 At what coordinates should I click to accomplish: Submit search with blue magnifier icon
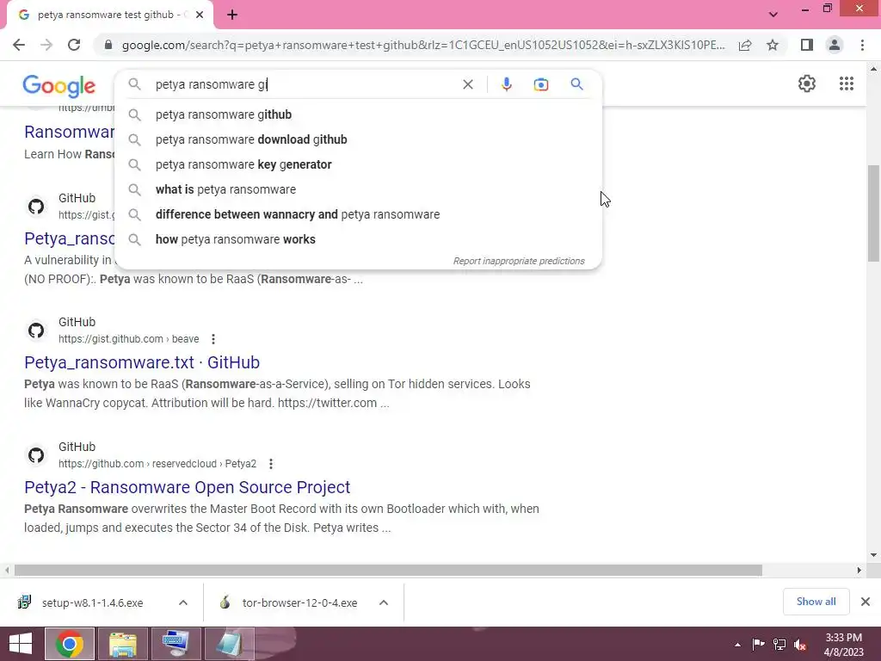point(576,84)
